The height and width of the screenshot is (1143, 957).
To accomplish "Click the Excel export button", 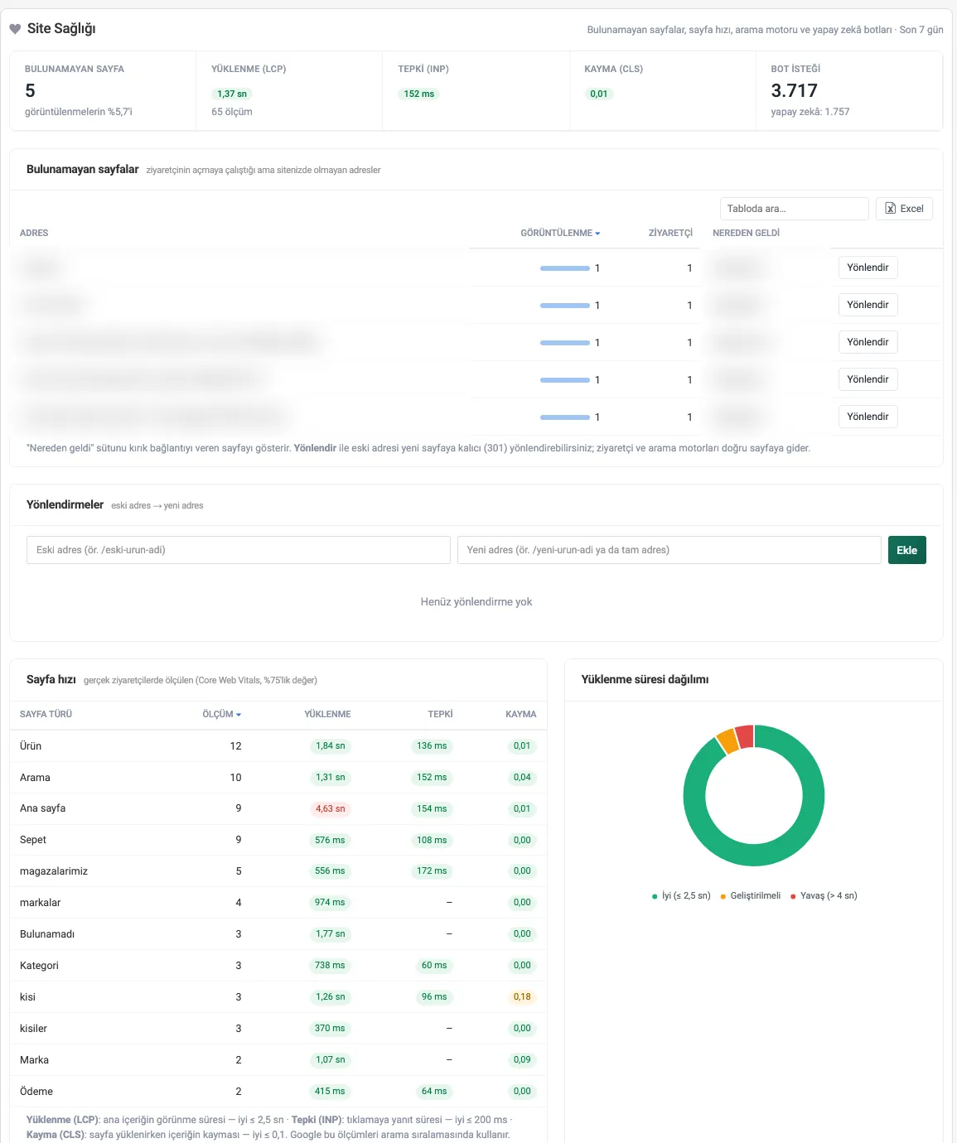I will 904,209.
